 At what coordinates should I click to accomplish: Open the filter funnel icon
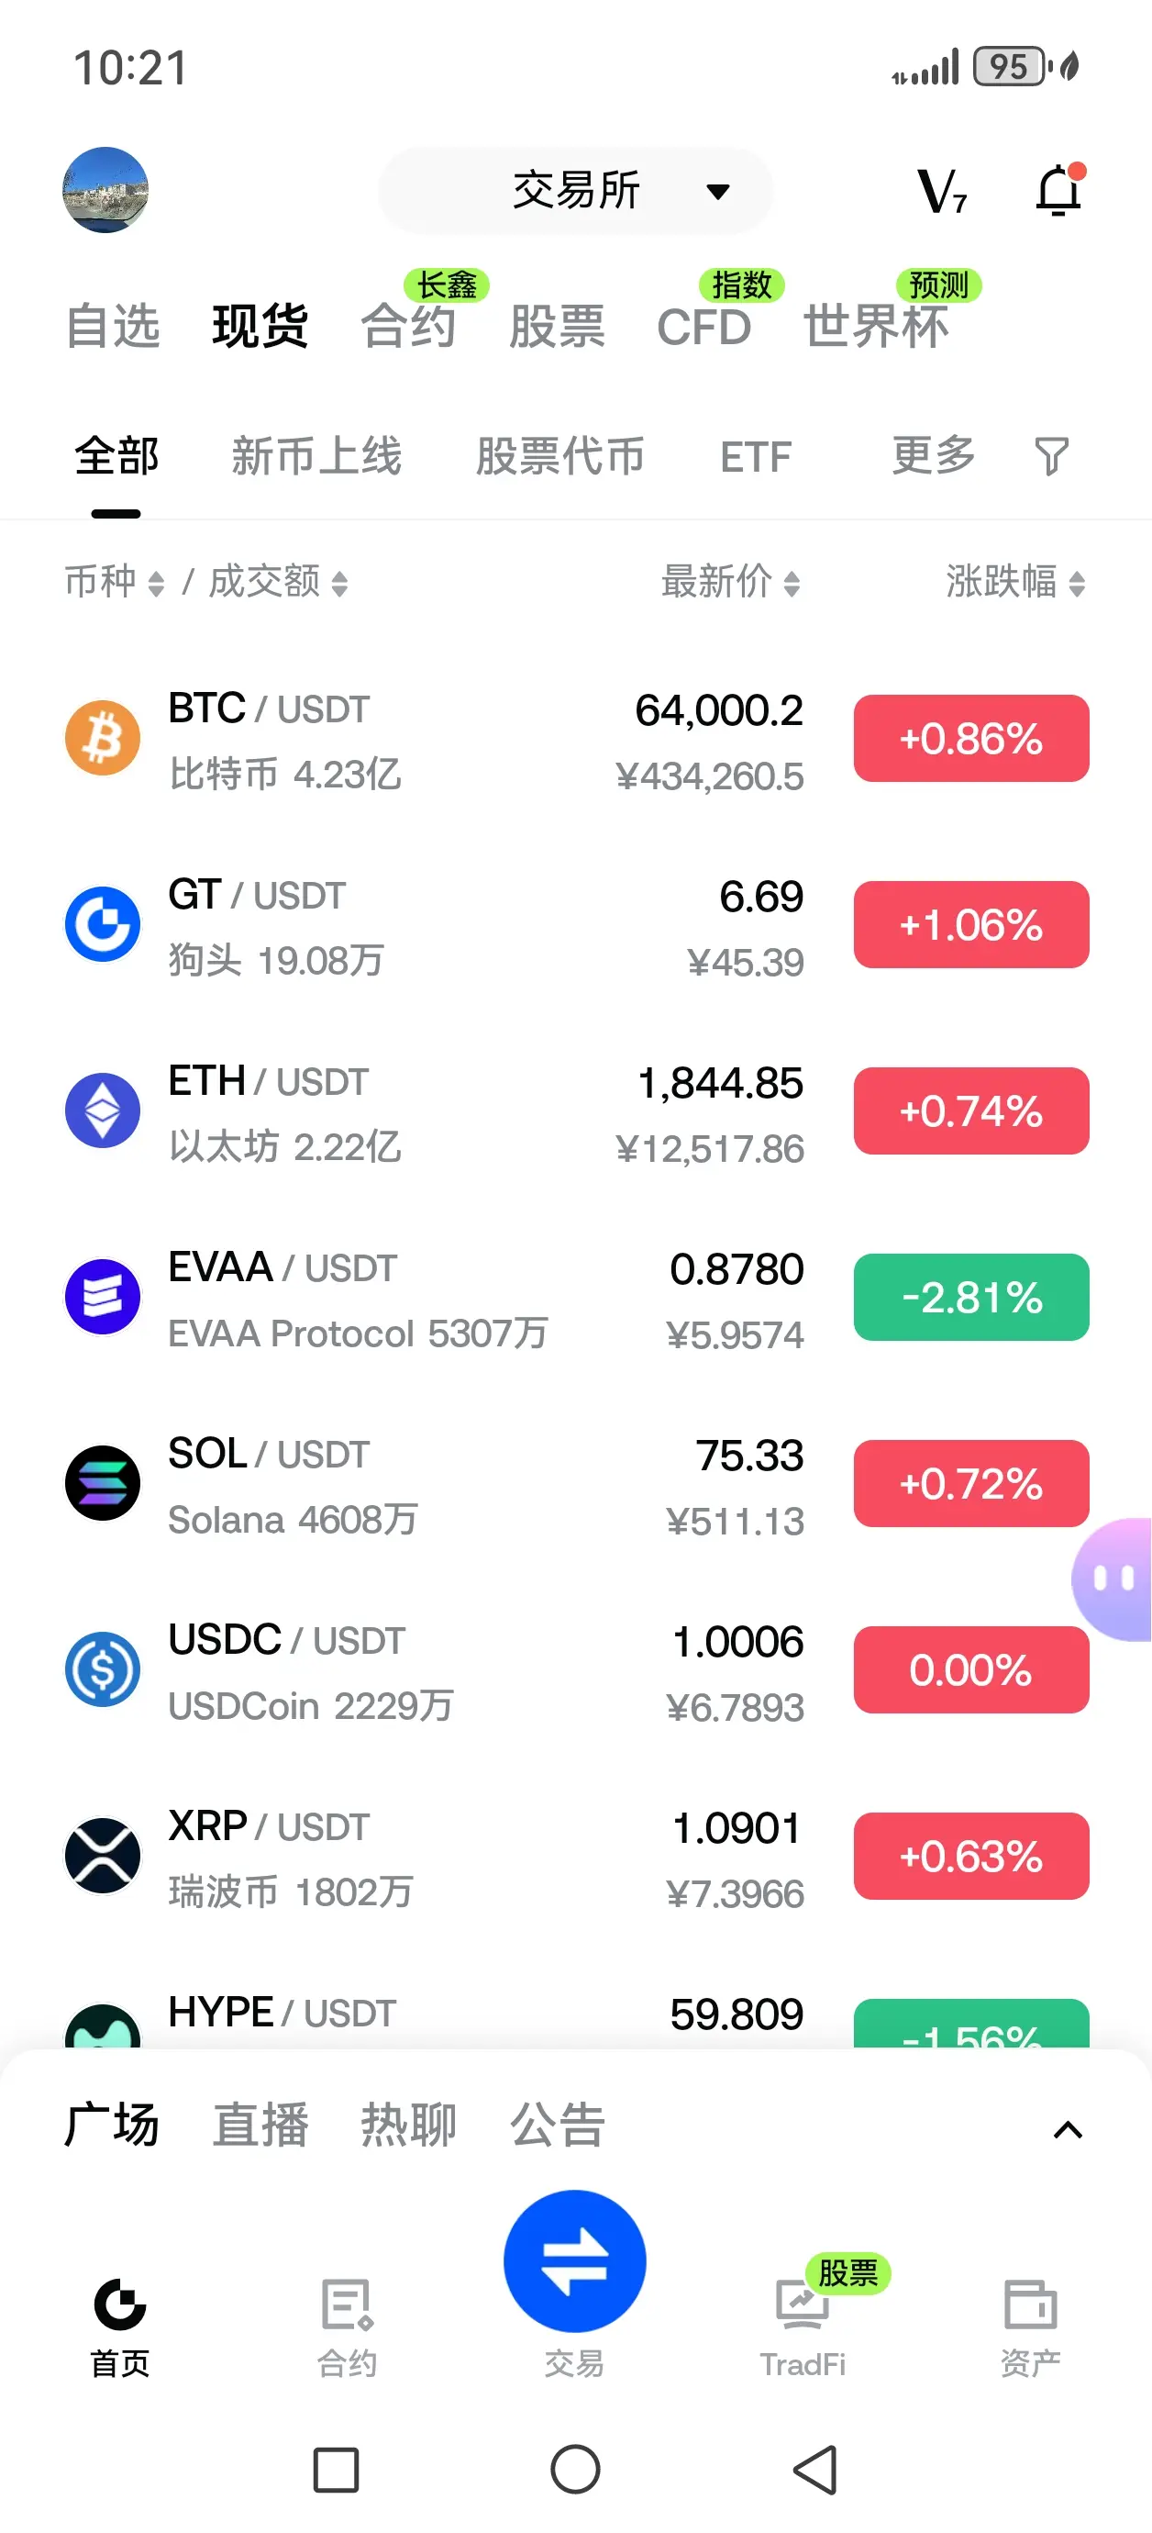pyautogui.click(x=1051, y=457)
